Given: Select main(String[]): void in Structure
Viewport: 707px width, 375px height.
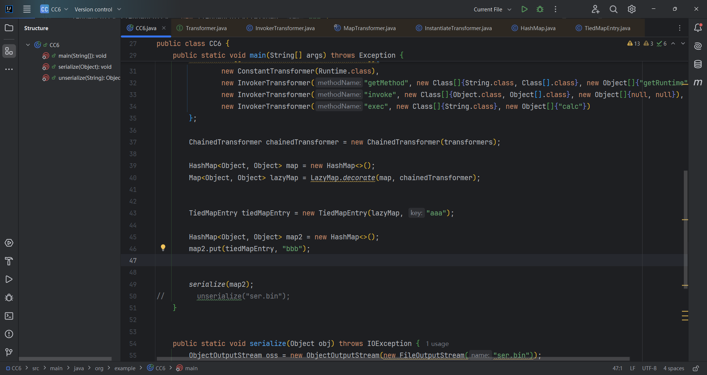Looking at the screenshot, I should [82, 56].
